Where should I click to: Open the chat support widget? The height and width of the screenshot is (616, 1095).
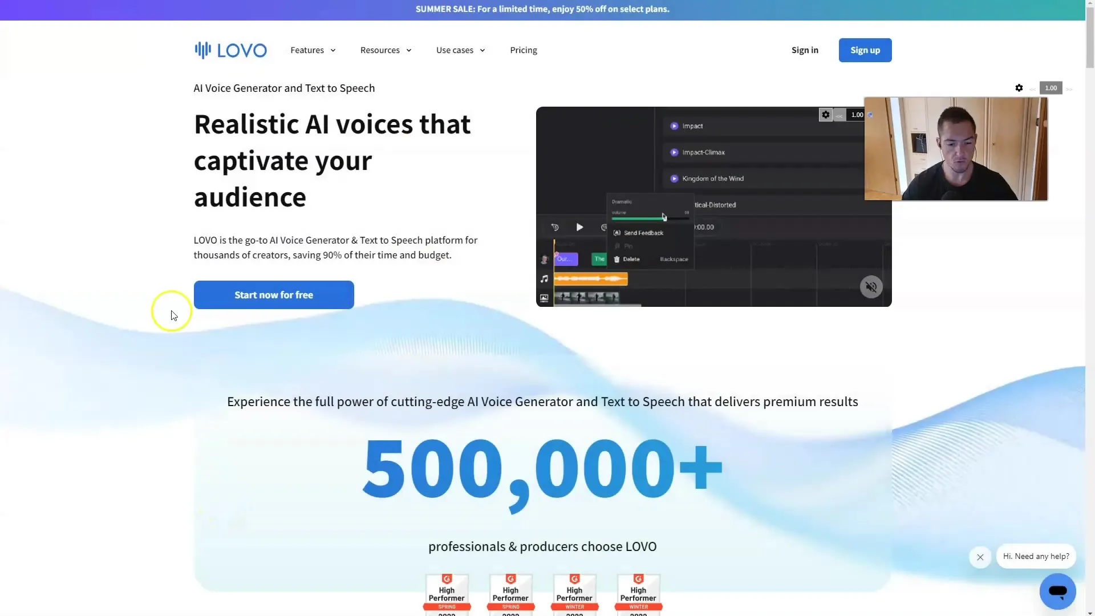pos(1057,591)
